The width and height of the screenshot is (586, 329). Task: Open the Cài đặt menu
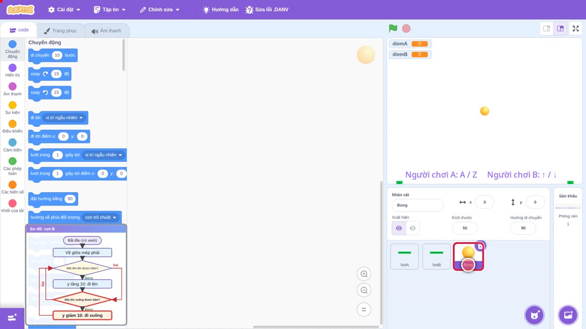click(64, 10)
